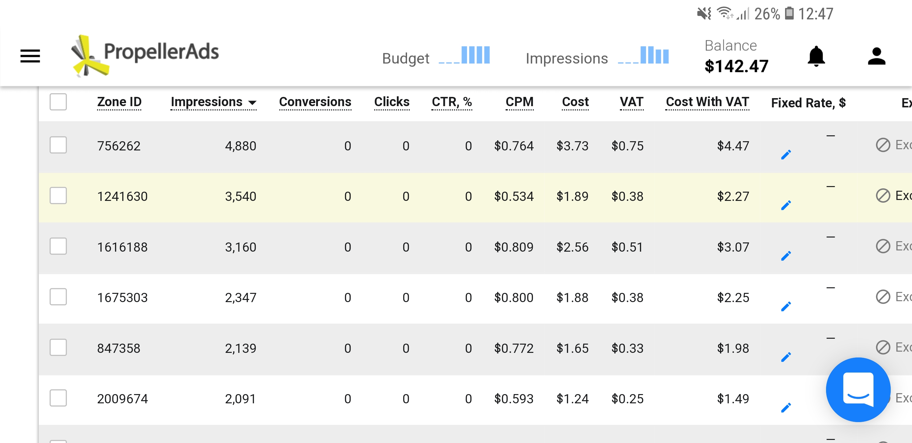Click the Impressions label in top header
The width and height of the screenshot is (912, 443).
(x=567, y=58)
